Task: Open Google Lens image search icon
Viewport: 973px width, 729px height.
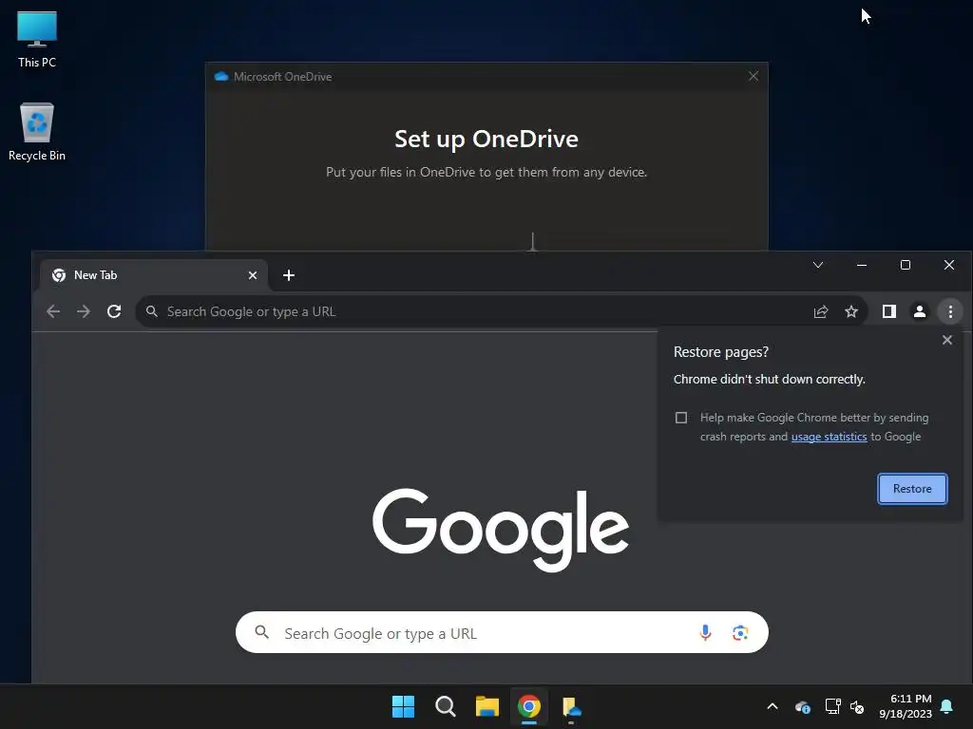Action: pyautogui.click(x=739, y=632)
